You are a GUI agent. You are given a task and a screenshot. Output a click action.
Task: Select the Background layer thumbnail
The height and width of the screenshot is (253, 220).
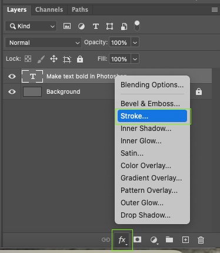[32, 91]
